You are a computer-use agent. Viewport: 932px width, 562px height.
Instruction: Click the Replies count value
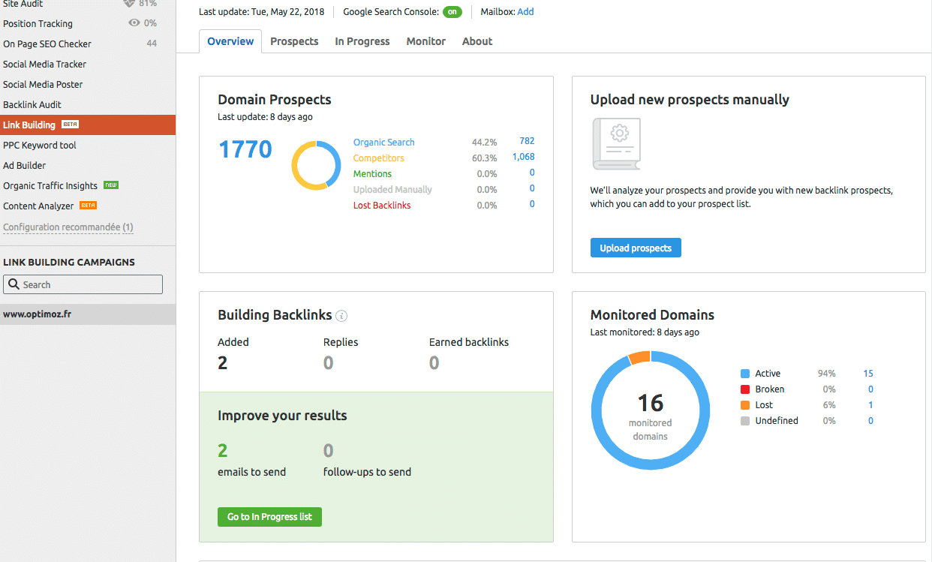click(x=329, y=363)
